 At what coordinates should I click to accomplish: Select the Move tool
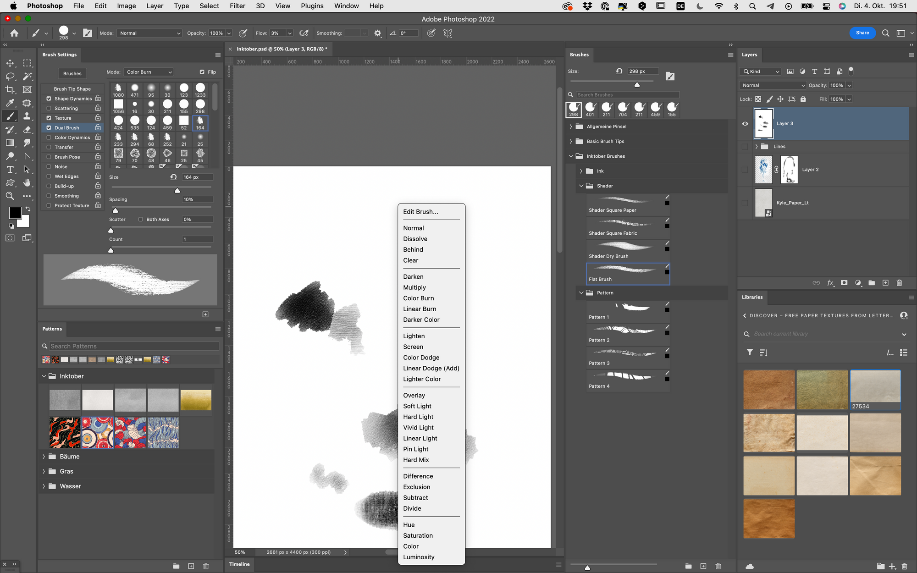pyautogui.click(x=10, y=63)
